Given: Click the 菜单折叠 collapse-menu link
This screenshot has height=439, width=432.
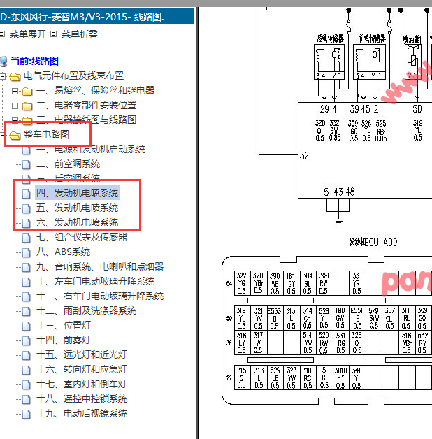Looking at the screenshot, I should [x=80, y=34].
